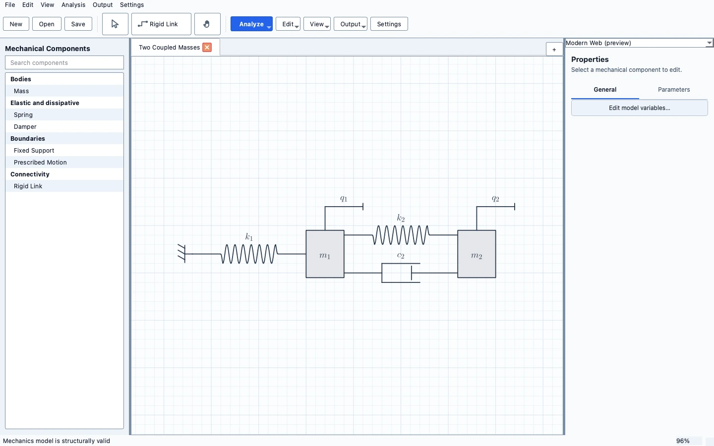The width and height of the screenshot is (714, 446).
Task: Click the Open button
Action: pyautogui.click(x=47, y=24)
